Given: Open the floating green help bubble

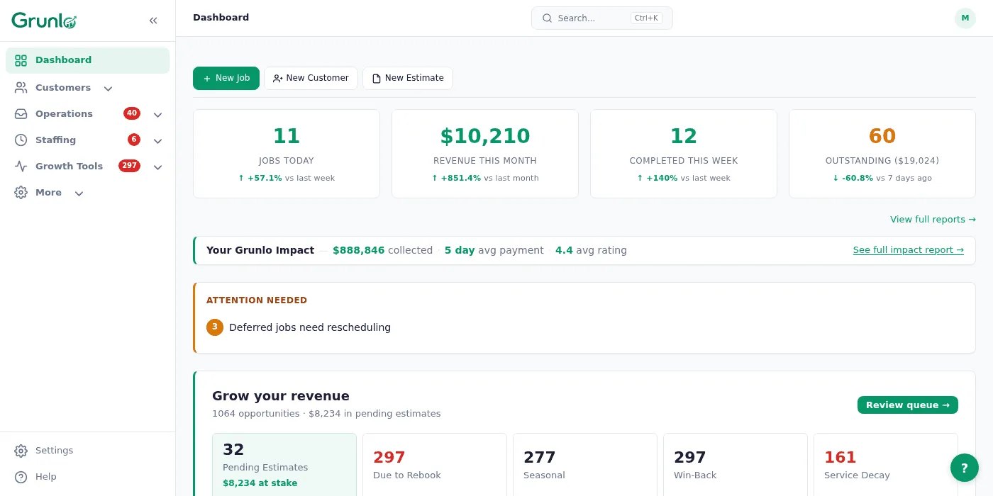Looking at the screenshot, I should click(965, 468).
